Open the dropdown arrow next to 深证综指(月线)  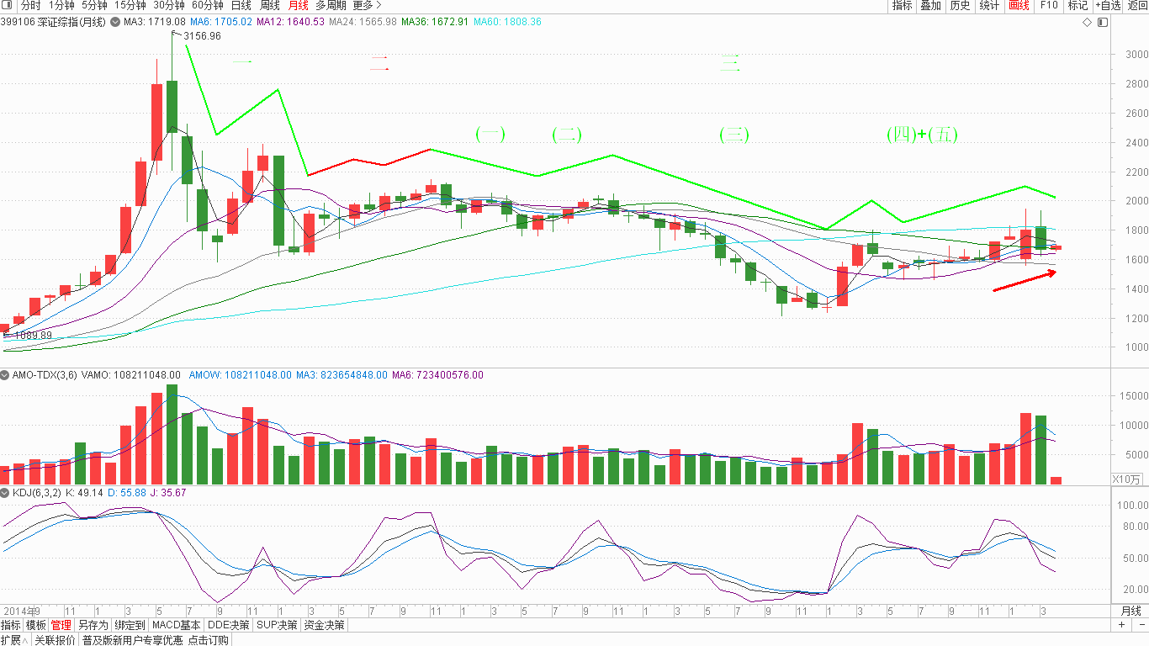(116, 23)
